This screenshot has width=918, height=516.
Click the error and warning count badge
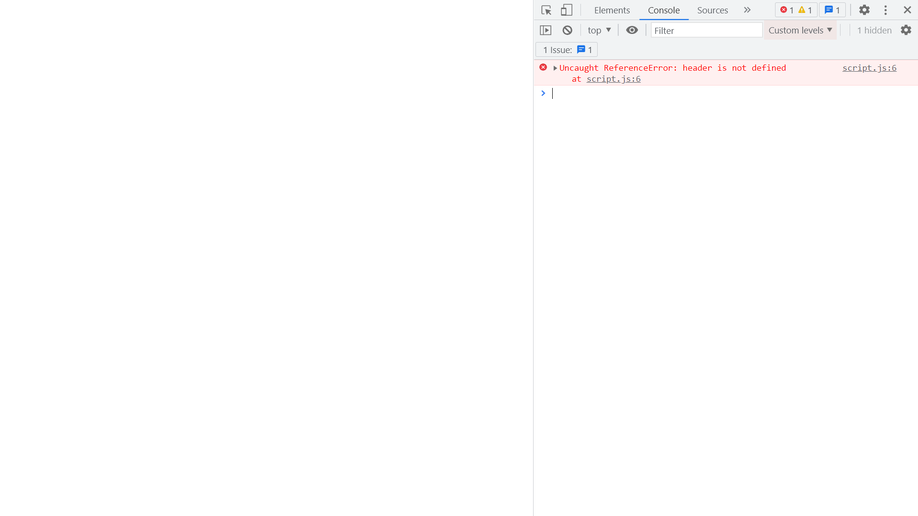coord(796,10)
